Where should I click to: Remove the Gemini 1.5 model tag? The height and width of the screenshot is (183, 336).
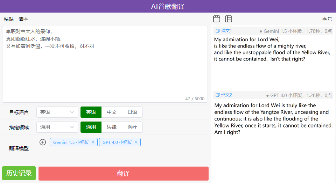(x=93, y=142)
